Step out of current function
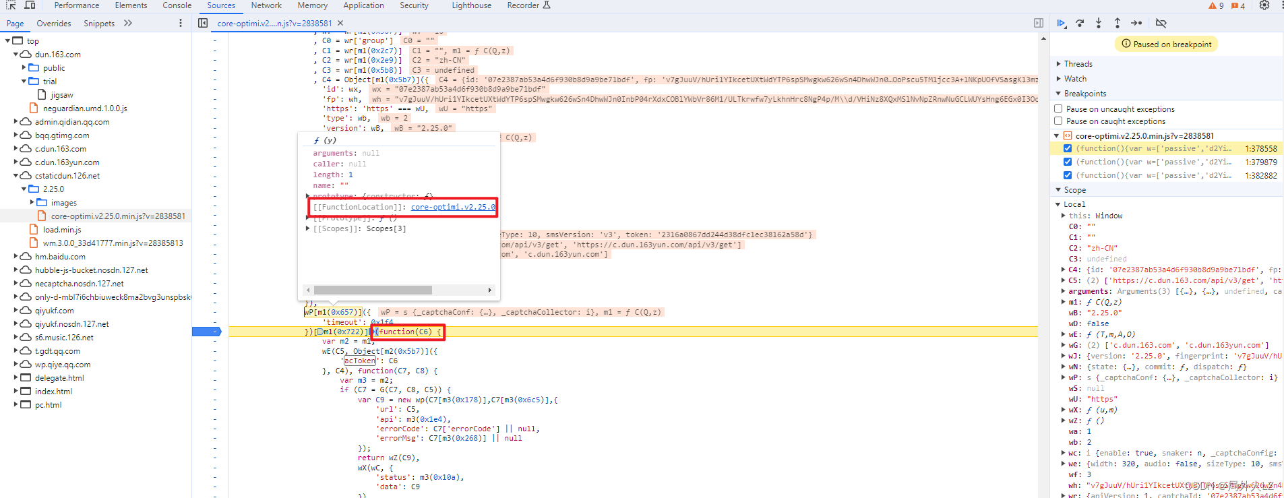1284x498 pixels. click(x=1117, y=23)
